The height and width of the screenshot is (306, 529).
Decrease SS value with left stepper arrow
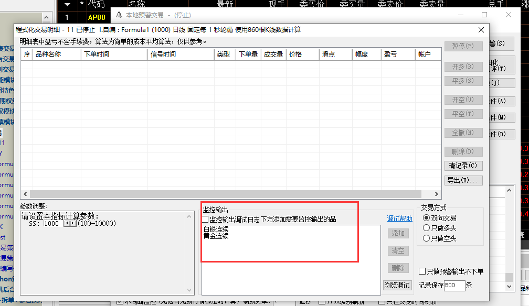(67, 223)
